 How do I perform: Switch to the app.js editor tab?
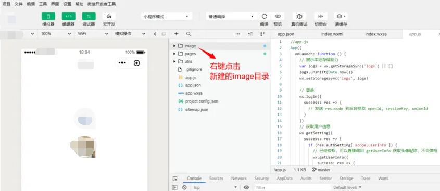[x=415, y=34]
